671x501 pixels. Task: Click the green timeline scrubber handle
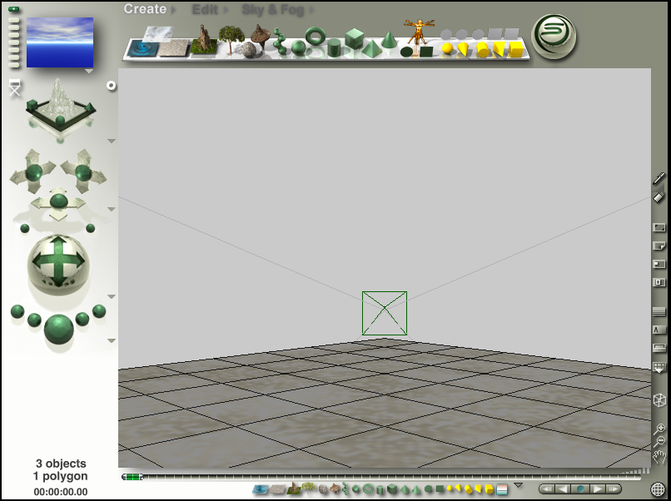click(x=132, y=477)
